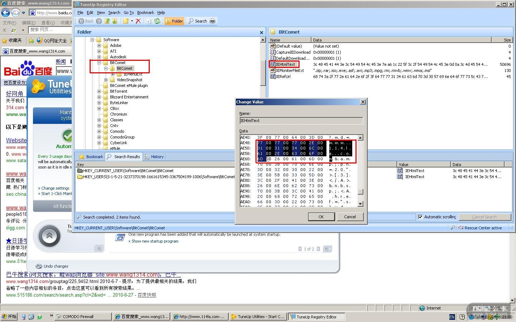Switch to the Bookmark tab
This screenshot has height=322, width=516.
coord(91,157)
